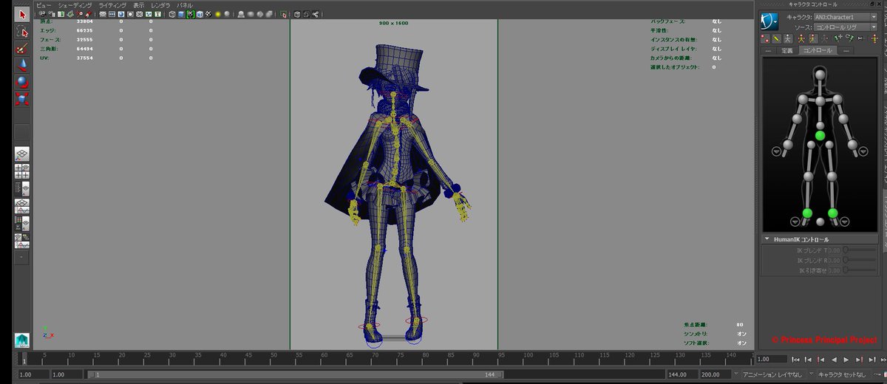This screenshot has width=887, height=384.
Task: Toggle use all lights yellow bulb
Action: coord(218,13)
